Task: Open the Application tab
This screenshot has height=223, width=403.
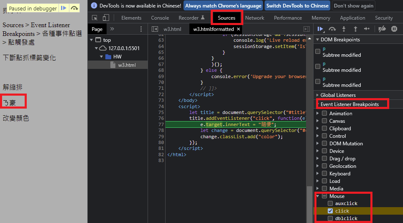Action: coord(352,18)
